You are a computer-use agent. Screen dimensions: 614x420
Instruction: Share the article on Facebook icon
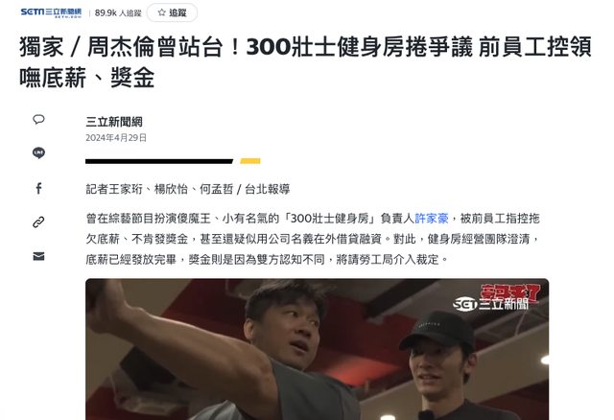point(38,189)
